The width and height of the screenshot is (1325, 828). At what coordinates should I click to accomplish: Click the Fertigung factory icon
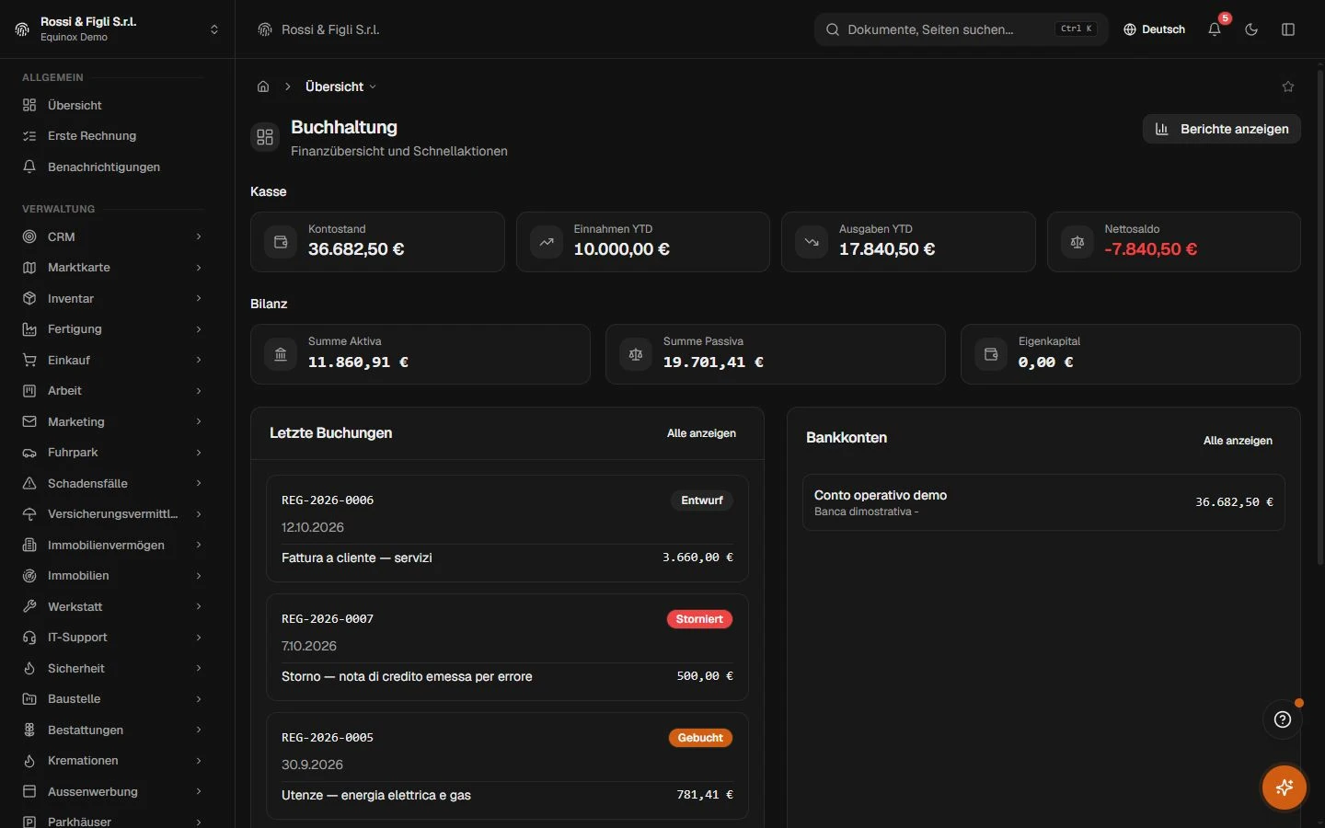[29, 329]
